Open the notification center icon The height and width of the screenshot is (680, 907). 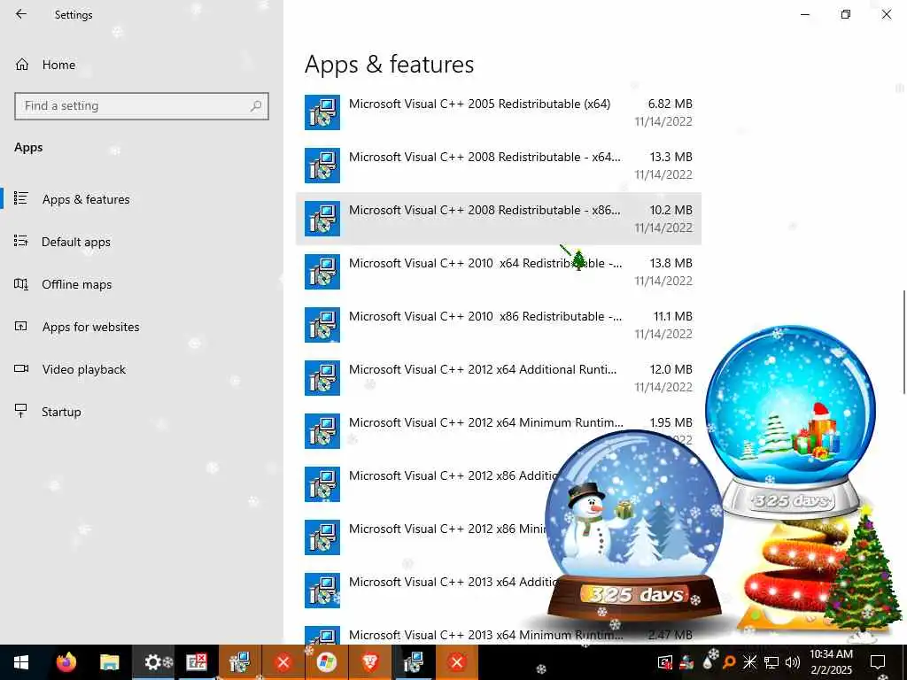[x=878, y=662]
